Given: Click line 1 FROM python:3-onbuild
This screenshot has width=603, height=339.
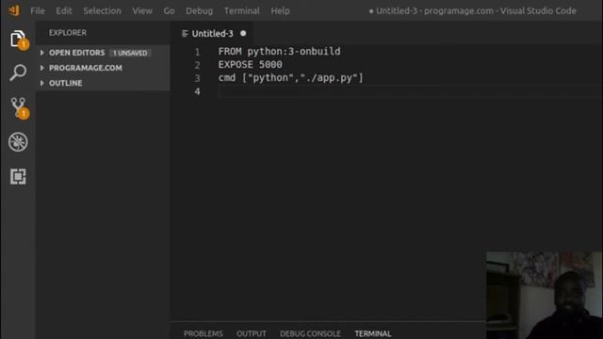Looking at the screenshot, I should coord(279,51).
